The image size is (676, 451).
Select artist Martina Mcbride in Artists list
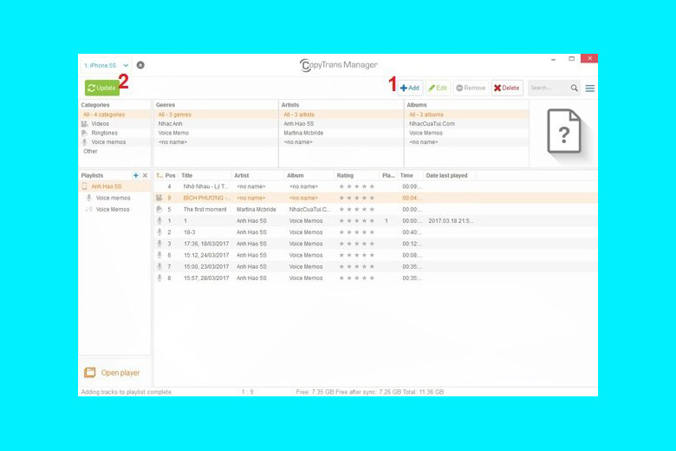(341, 133)
